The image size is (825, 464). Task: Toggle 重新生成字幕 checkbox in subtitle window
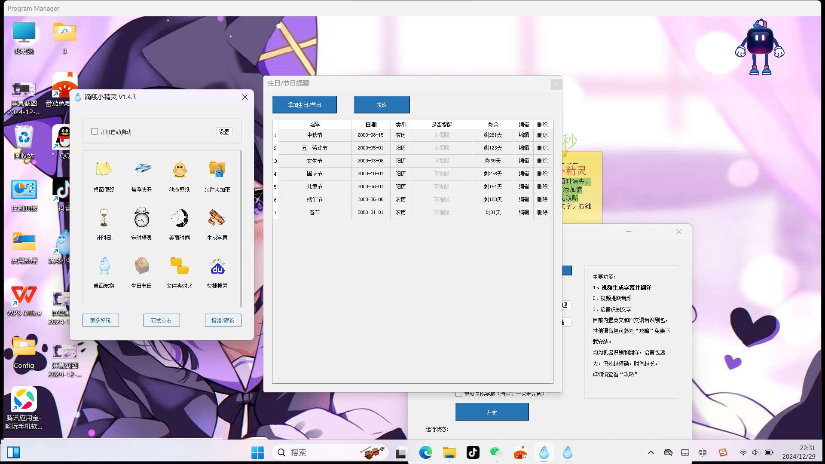tap(459, 394)
